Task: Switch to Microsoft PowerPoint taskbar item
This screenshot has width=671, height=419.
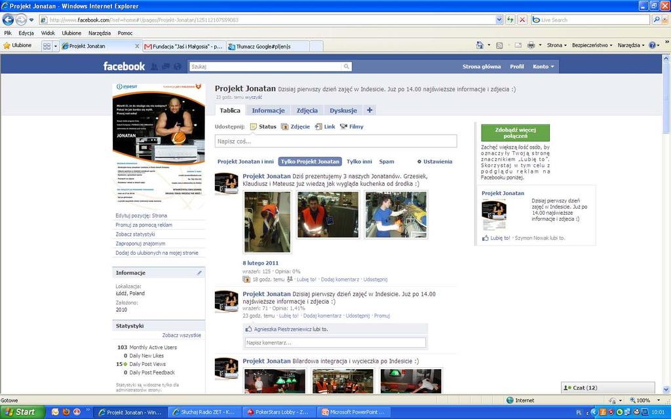Action: coord(353,412)
